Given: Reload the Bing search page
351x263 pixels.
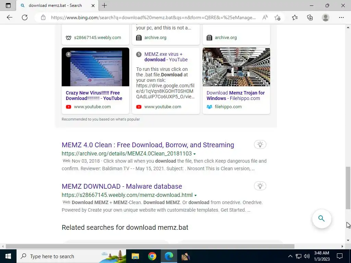Looking at the screenshot, I should click(x=25, y=17).
